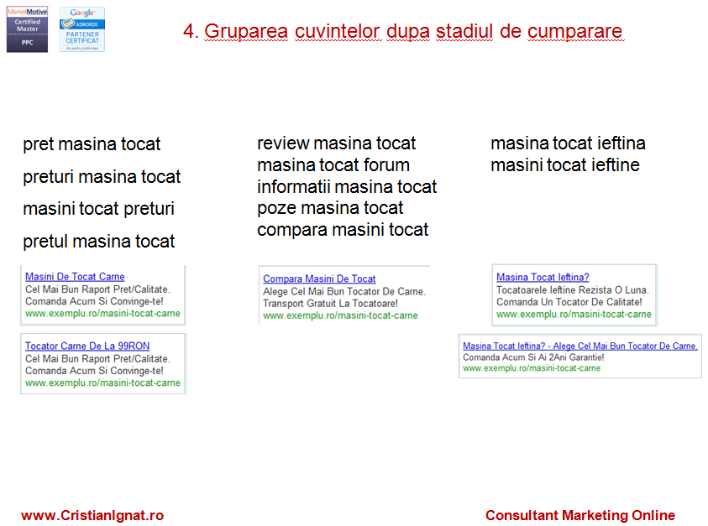Click the green URL under 'Tocator Carne De La 99RON'

pos(102,383)
